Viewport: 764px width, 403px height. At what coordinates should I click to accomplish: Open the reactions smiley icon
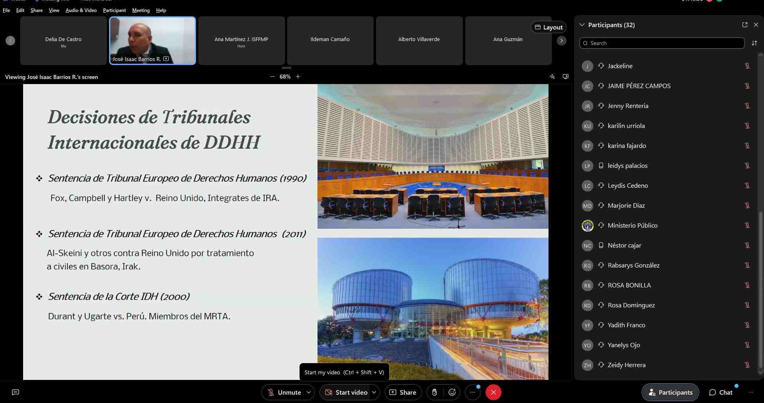452,392
